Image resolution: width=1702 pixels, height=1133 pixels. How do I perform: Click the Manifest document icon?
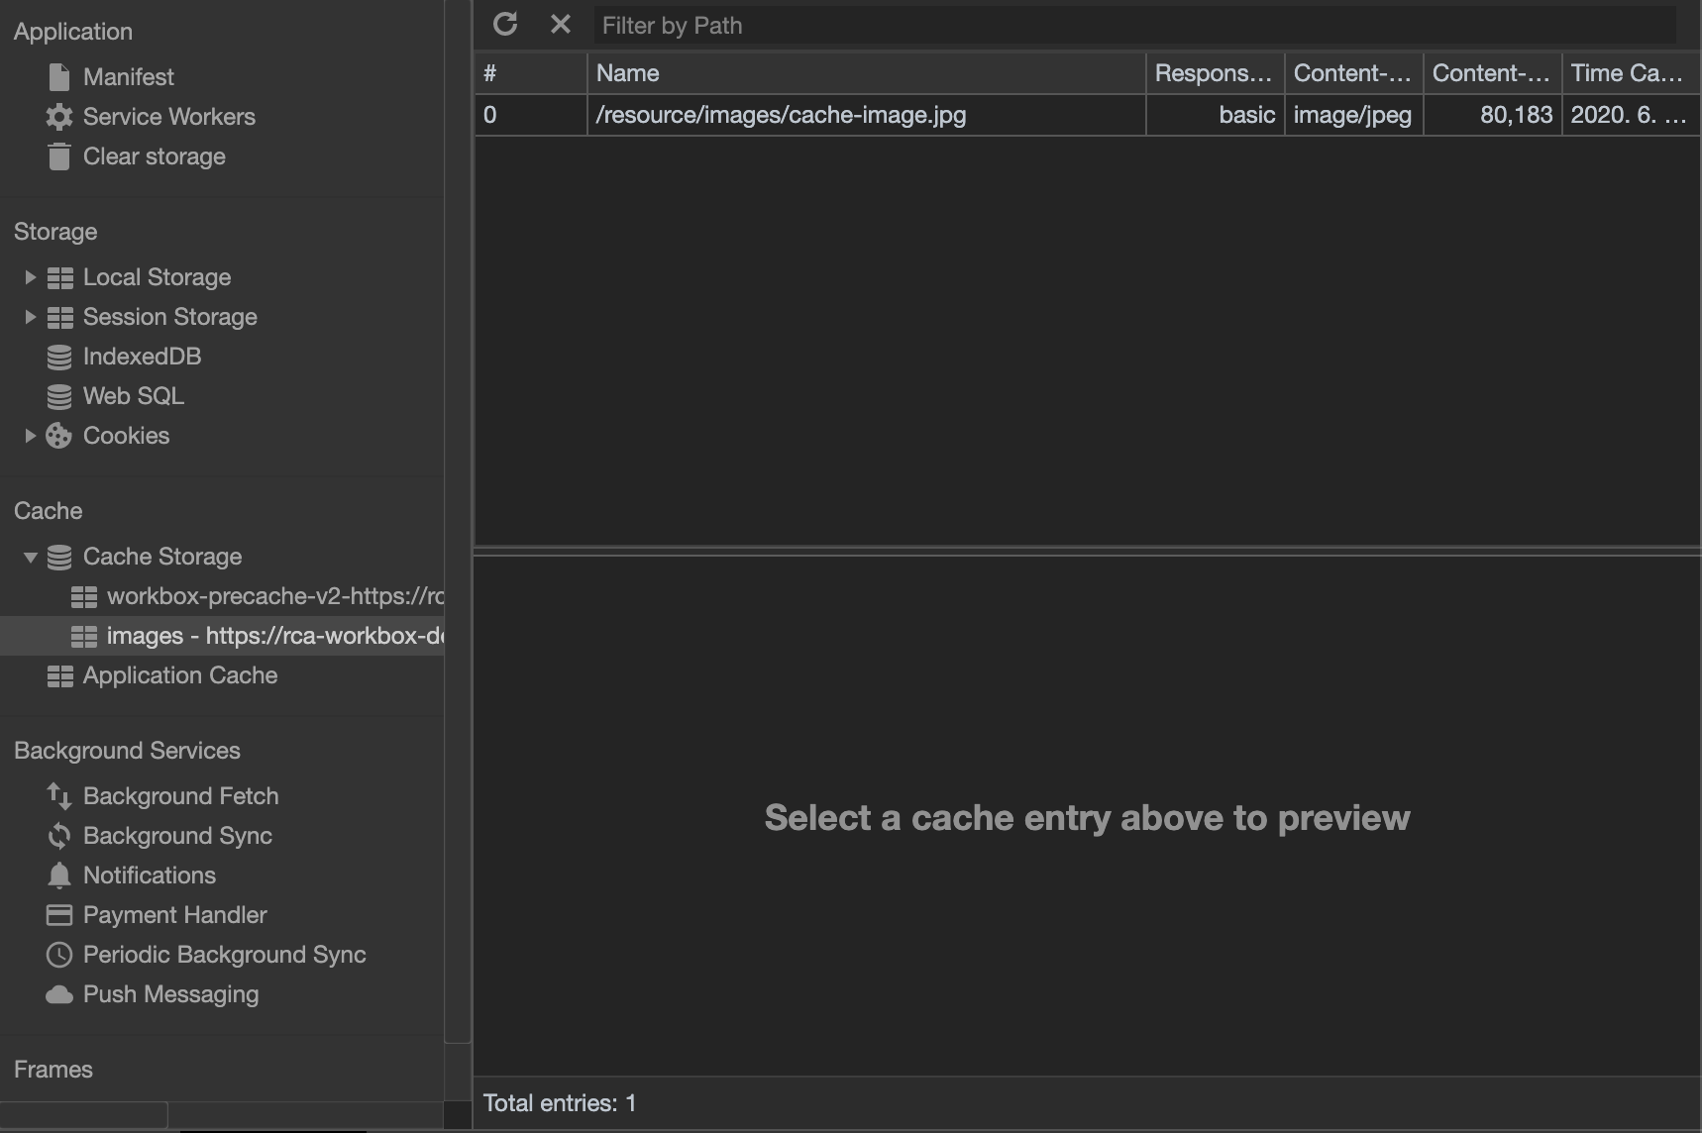pyautogui.click(x=59, y=76)
